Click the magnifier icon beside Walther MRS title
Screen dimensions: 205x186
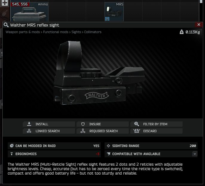[x=6, y=25]
